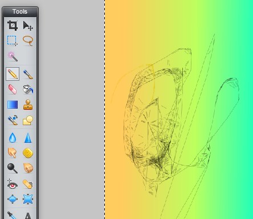Image resolution: width=253 pixels, height=219 pixels.
Task: Select the Move tool
Action: tap(28, 26)
